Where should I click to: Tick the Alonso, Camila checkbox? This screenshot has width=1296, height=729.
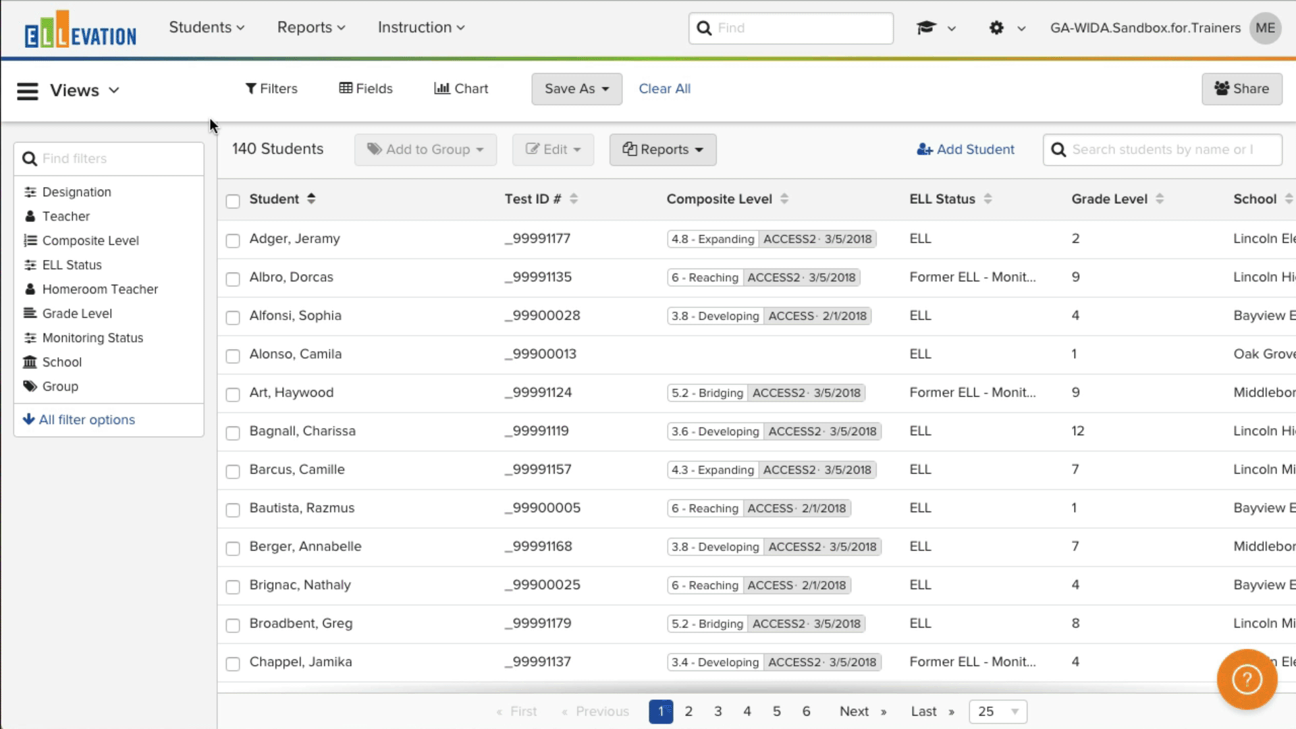point(233,356)
